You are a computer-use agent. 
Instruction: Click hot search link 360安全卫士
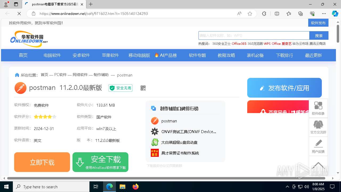point(221,43)
